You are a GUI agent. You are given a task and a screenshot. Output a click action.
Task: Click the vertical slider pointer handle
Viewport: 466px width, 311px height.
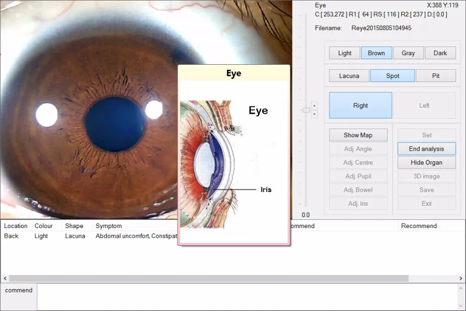coord(307,110)
